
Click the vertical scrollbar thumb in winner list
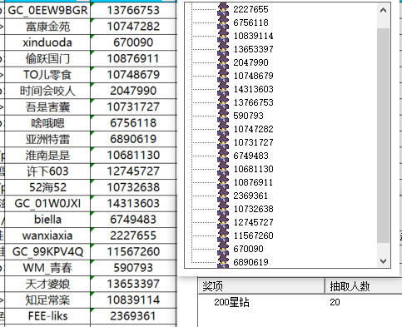click(383, 136)
